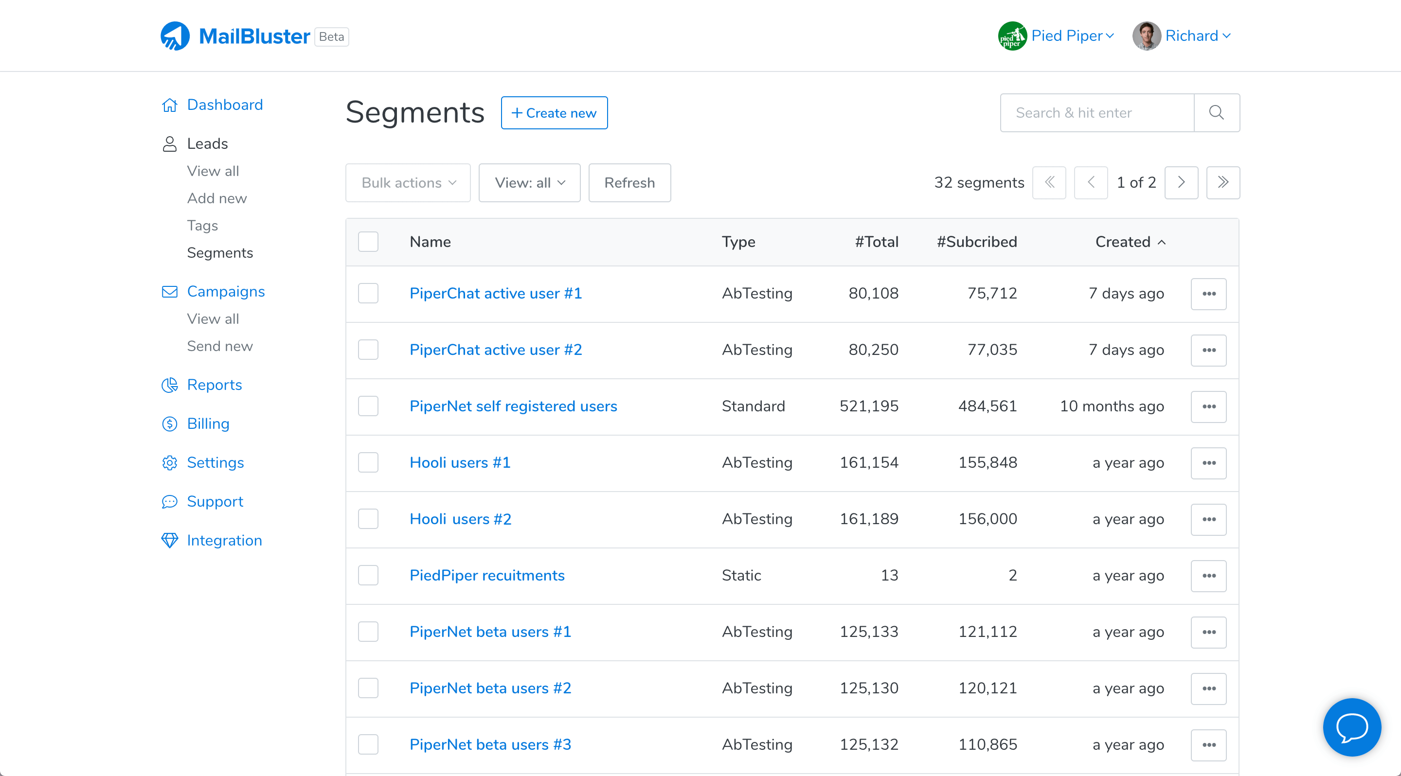The image size is (1401, 776).
Task: Open the View: all filter dropdown
Action: 529,183
